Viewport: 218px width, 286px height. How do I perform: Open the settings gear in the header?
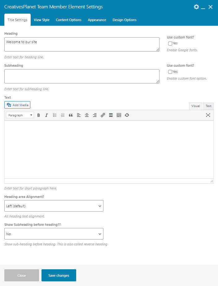click(x=196, y=7)
